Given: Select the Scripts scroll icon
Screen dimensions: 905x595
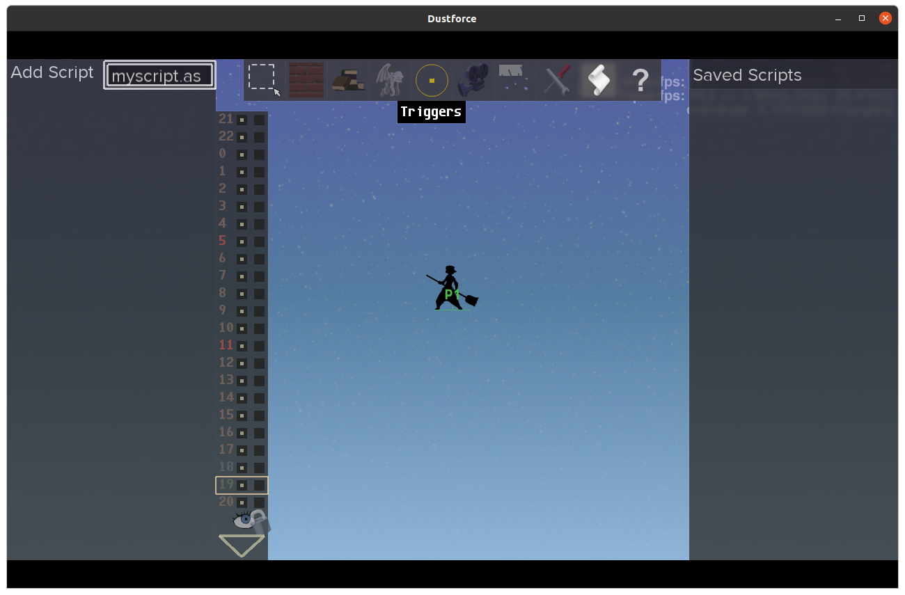Looking at the screenshot, I should 599,80.
